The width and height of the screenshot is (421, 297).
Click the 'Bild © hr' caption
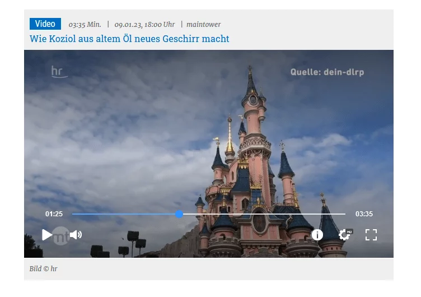click(43, 269)
